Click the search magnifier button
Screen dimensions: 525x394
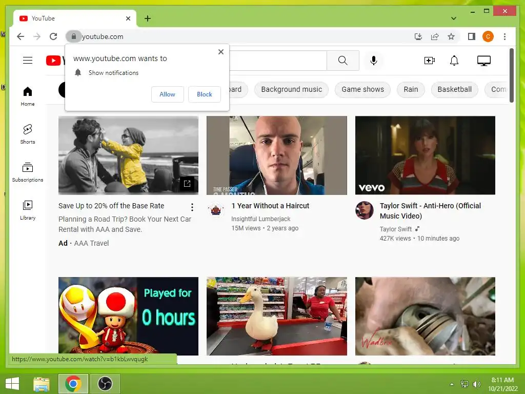pos(343,61)
